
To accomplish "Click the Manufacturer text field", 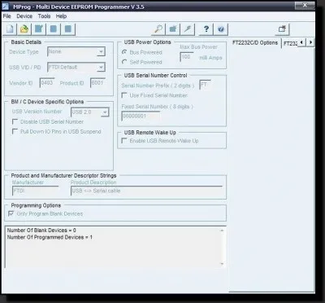I will point(36,191).
